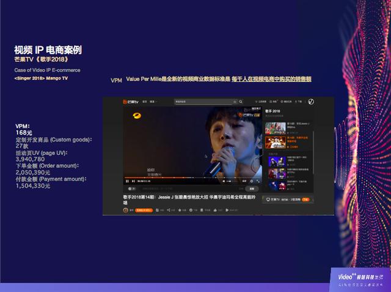The image size is (391, 292).
Task: Click underlined 每千人在视频电商中购买的销售额 text
Action: 271,79
